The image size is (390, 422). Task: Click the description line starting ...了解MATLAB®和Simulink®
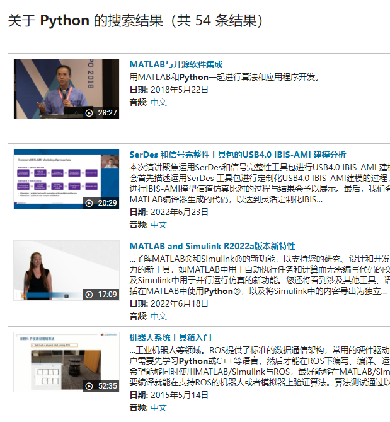[260, 259]
